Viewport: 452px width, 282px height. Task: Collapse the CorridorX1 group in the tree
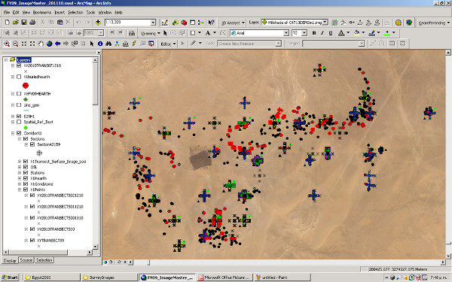(13, 133)
